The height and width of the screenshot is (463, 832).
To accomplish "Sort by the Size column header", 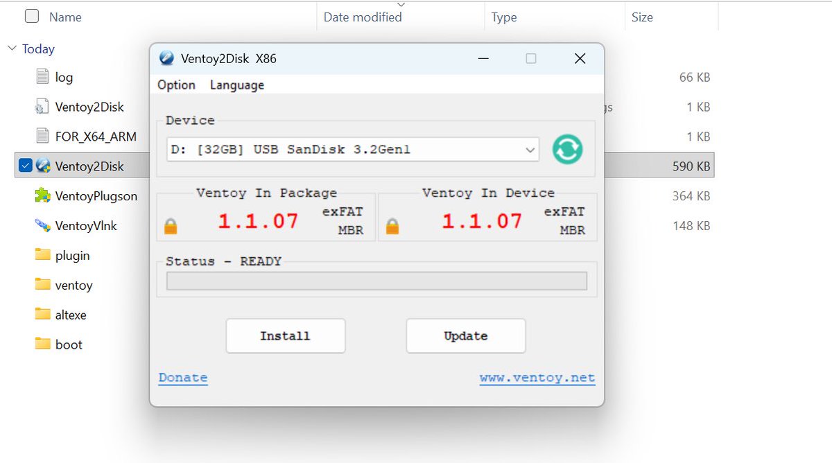I will click(x=642, y=17).
